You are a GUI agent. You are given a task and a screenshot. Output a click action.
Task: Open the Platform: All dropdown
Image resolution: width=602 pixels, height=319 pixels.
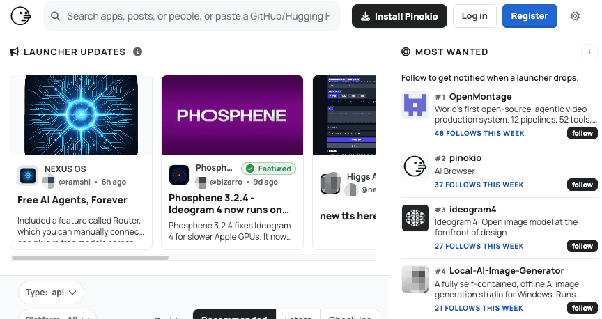58,315
